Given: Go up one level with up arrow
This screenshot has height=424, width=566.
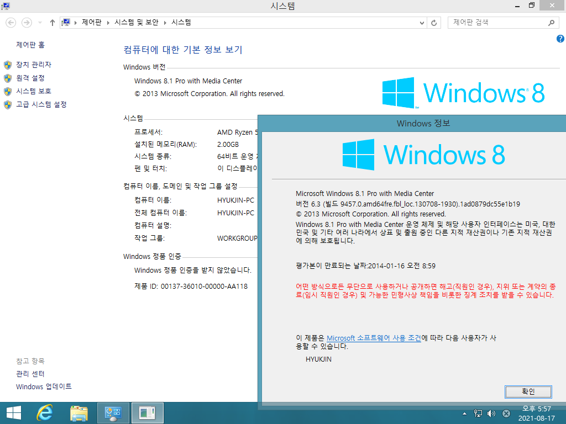Looking at the screenshot, I should point(53,23).
